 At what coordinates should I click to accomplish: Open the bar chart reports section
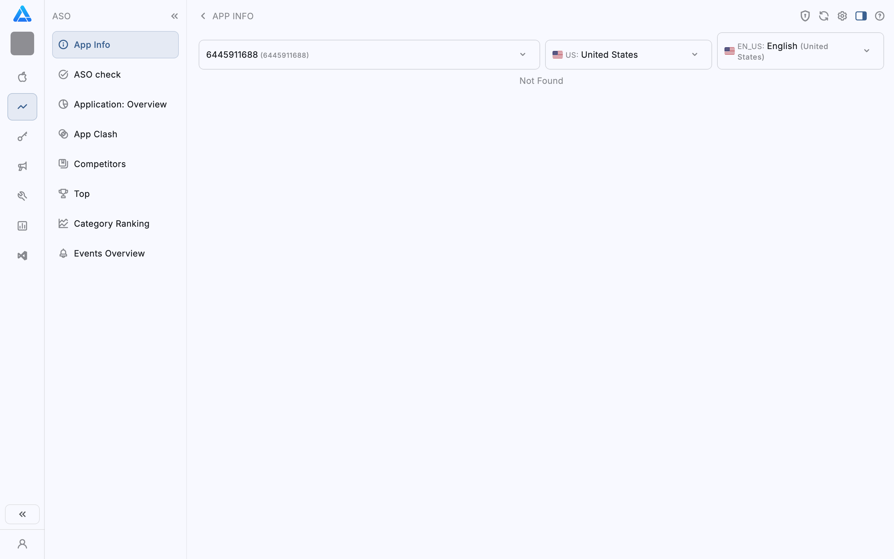click(22, 226)
